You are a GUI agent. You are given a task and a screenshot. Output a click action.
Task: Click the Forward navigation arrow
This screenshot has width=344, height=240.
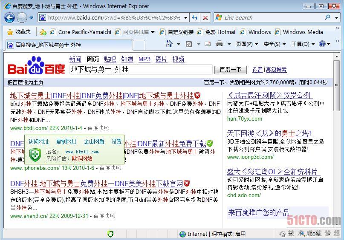(22, 17)
